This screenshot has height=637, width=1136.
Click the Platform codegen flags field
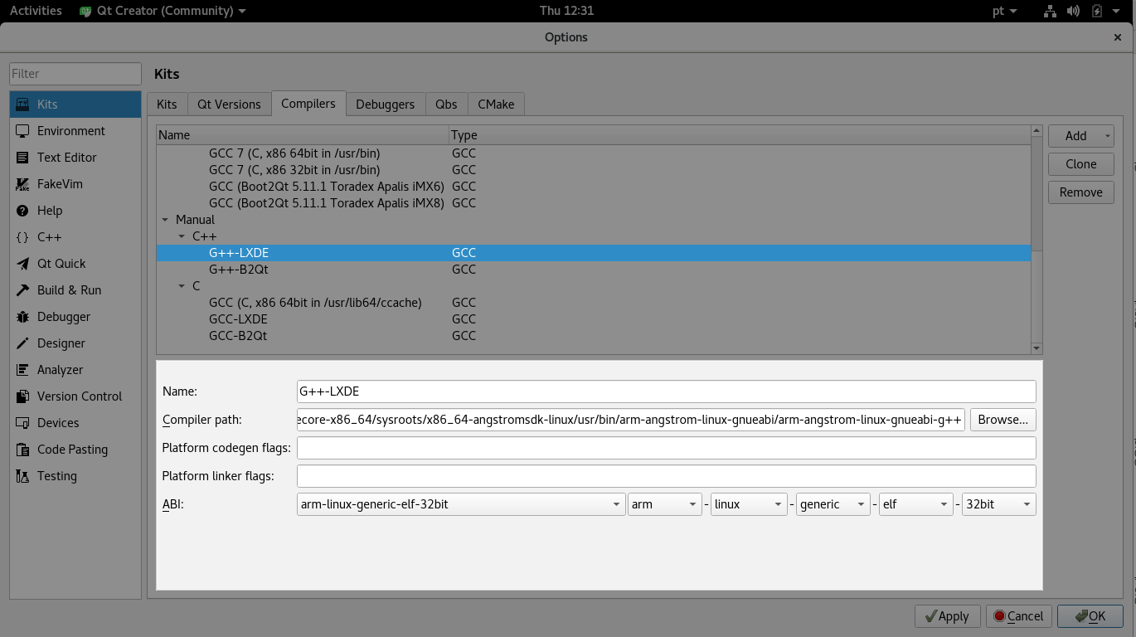(666, 448)
